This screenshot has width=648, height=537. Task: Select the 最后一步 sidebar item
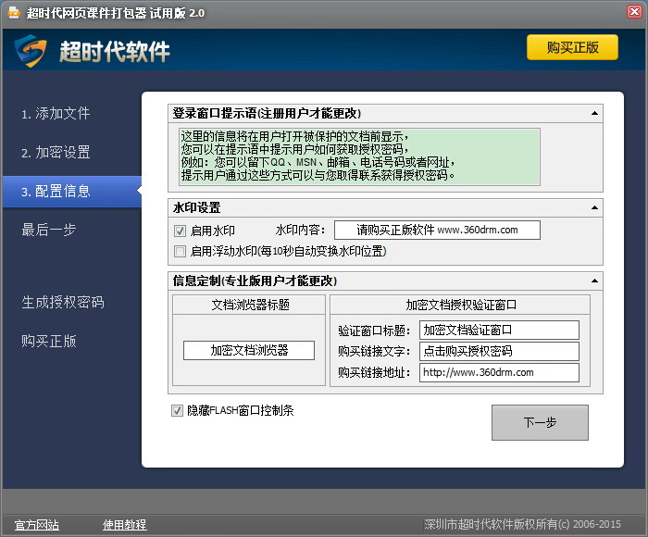(x=49, y=230)
